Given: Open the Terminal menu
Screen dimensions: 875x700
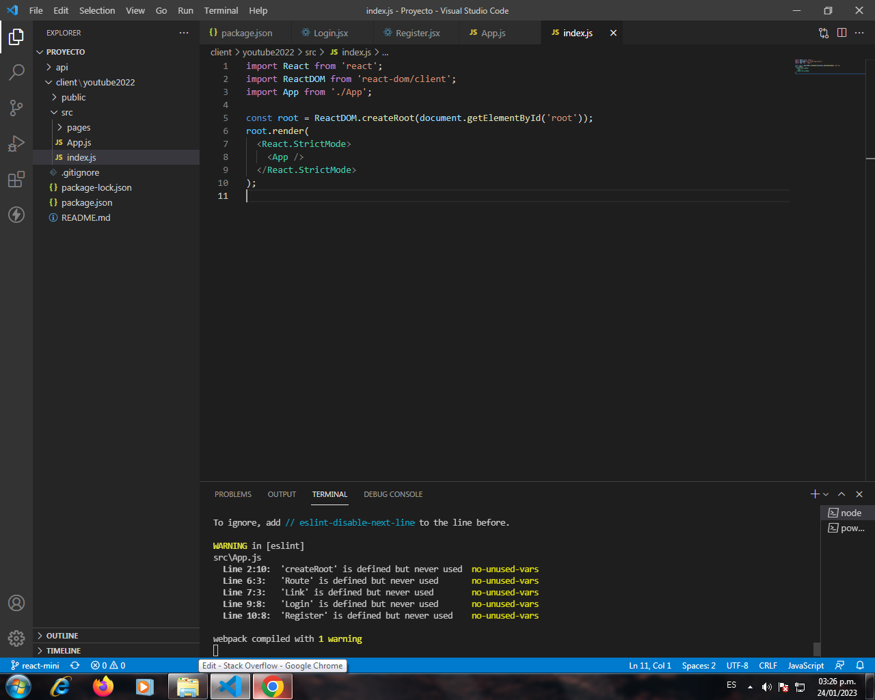Looking at the screenshot, I should click(x=221, y=10).
